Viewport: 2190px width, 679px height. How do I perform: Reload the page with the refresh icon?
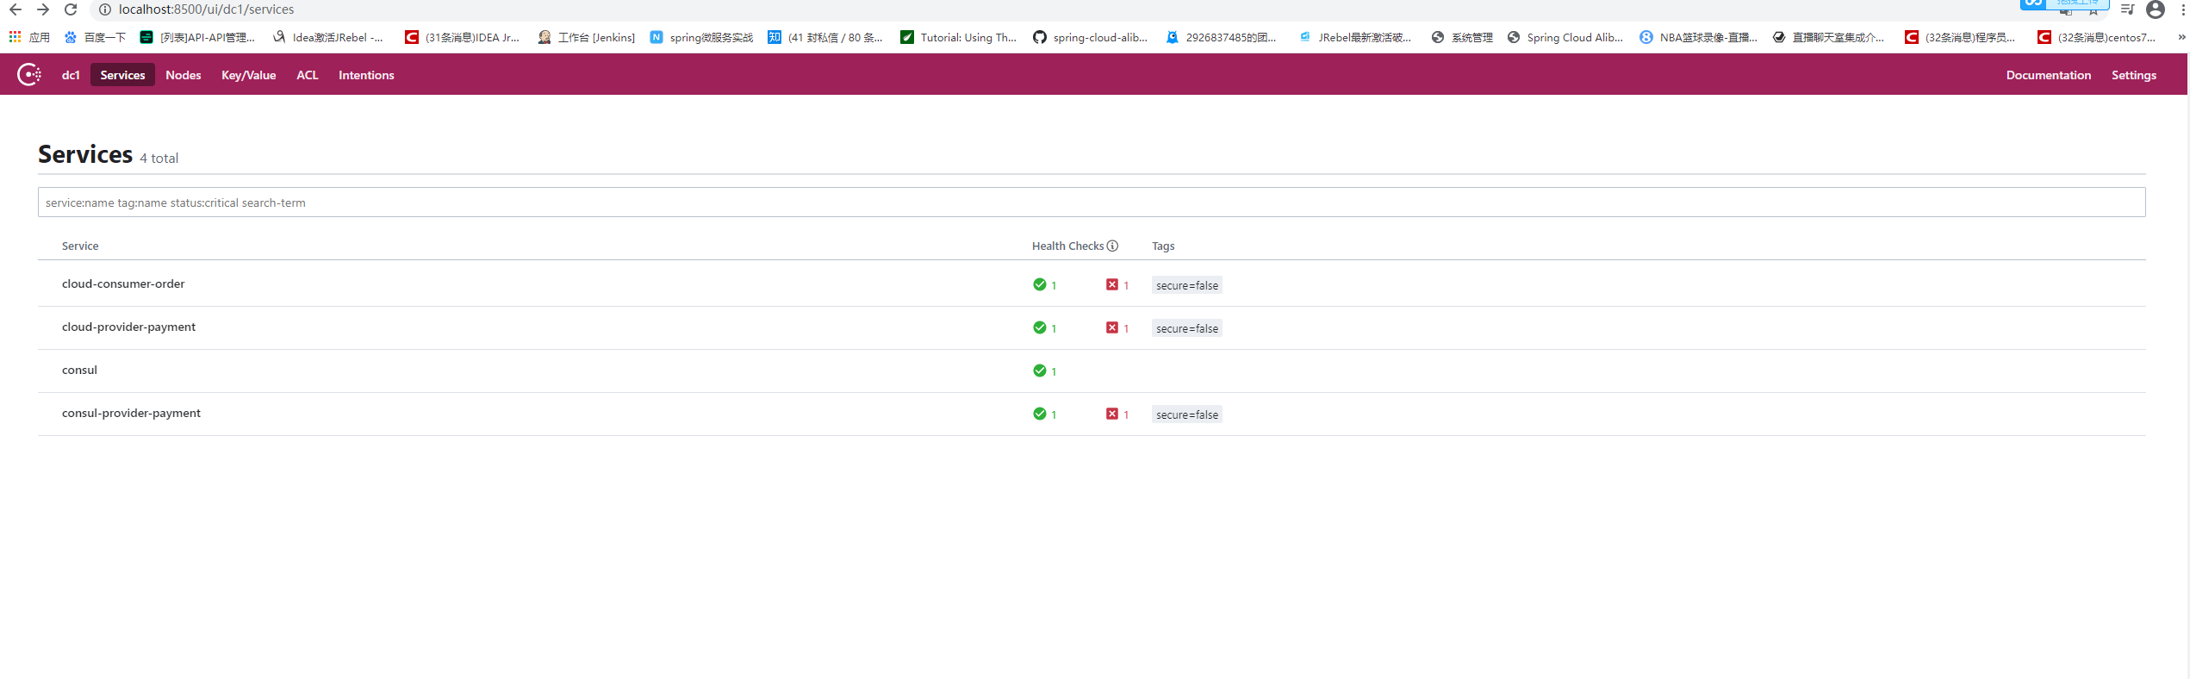tap(71, 9)
